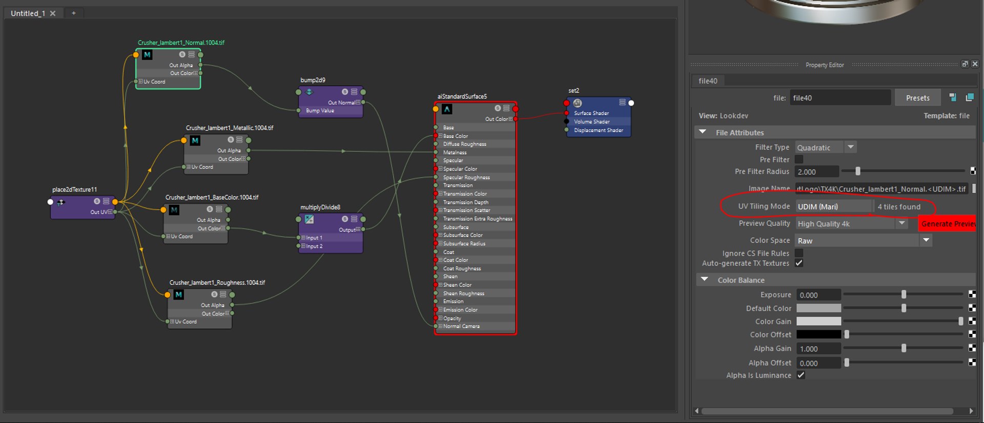Toggle solo S icon on bump2d9 node
This screenshot has height=423, width=984.
tap(345, 92)
